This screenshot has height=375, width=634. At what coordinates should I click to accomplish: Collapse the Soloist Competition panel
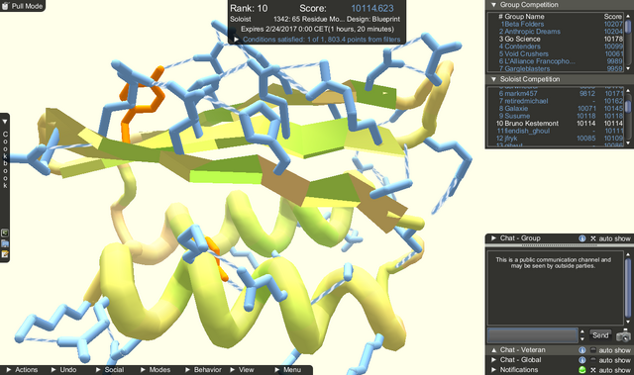click(x=493, y=79)
